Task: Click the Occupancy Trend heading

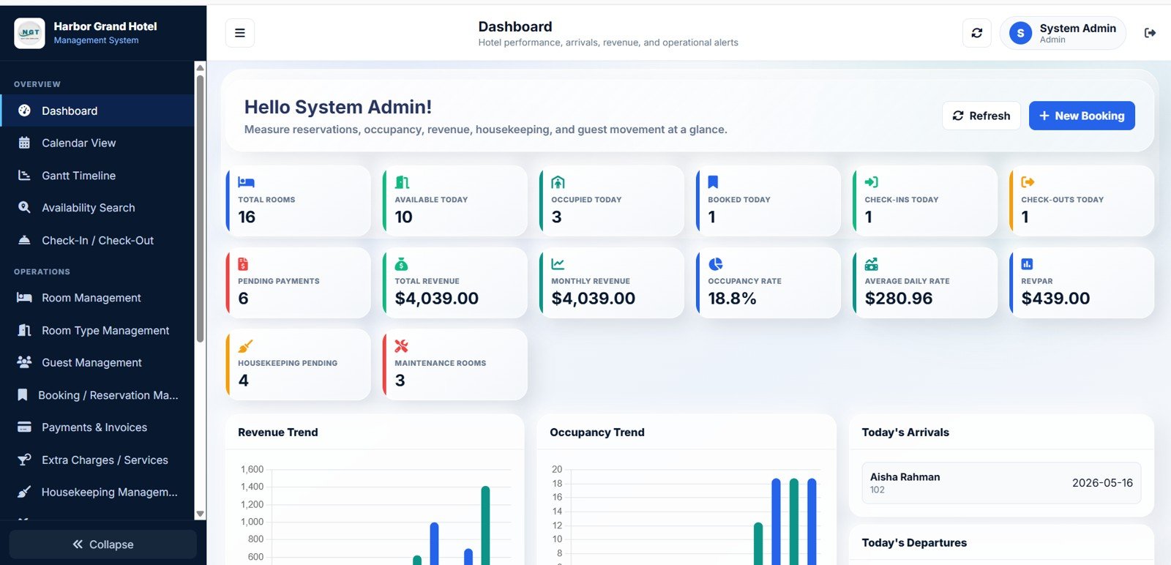Action: (597, 433)
